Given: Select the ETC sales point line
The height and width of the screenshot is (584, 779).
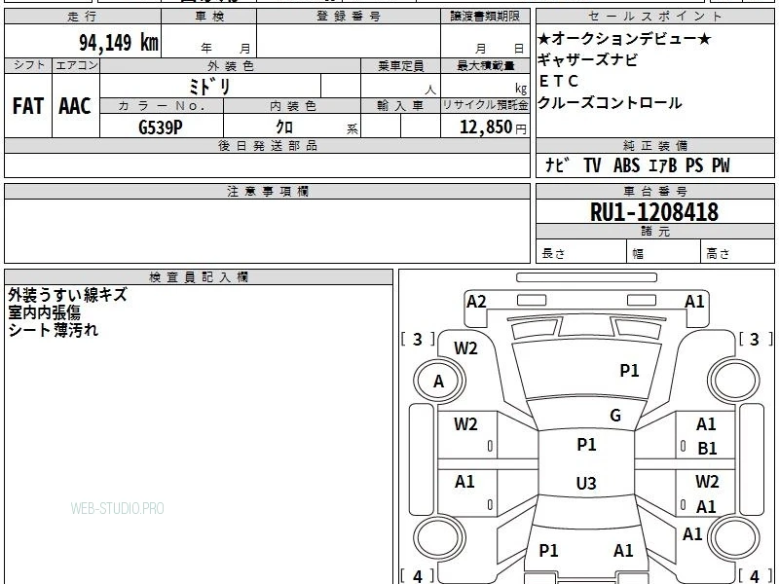Looking at the screenshot, I should click(558, 81).
